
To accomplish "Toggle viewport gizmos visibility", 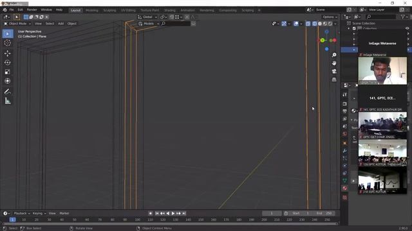I will pos(284,24).
